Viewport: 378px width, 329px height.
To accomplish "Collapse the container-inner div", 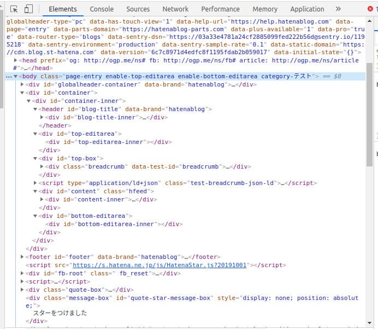I will pos(29,101).
